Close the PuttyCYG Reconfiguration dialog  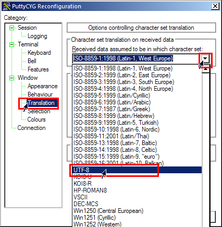point(215,6)
